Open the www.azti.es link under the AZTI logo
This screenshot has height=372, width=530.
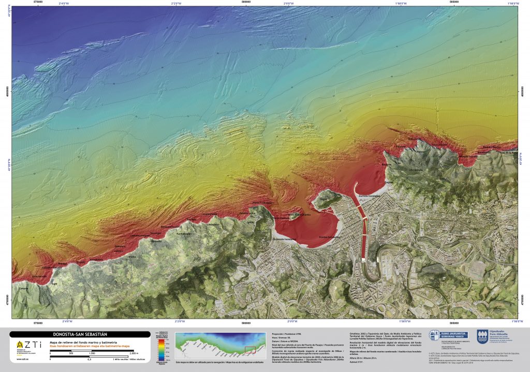(22, 359)
